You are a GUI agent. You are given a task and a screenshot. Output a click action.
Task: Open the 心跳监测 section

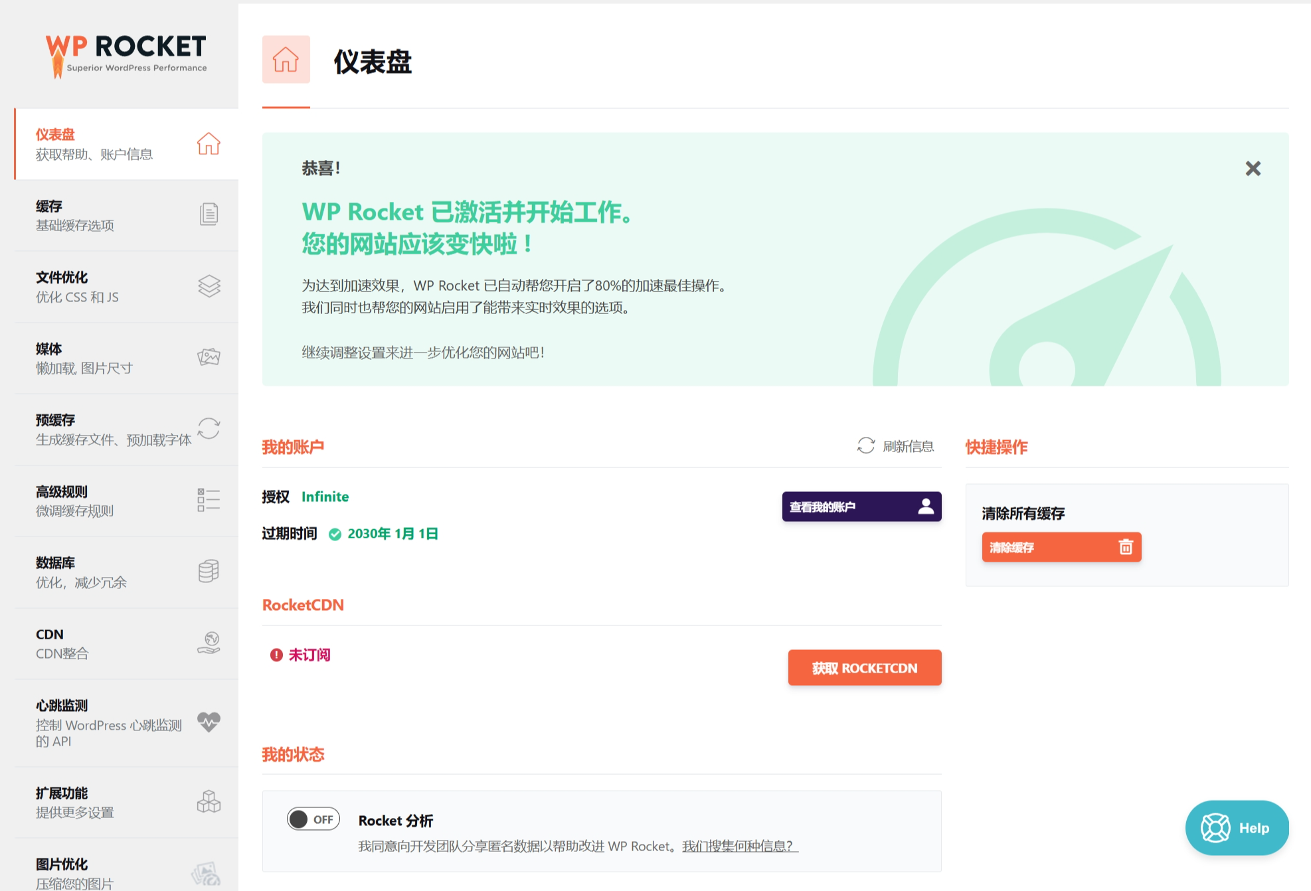(x=126, y=723)
